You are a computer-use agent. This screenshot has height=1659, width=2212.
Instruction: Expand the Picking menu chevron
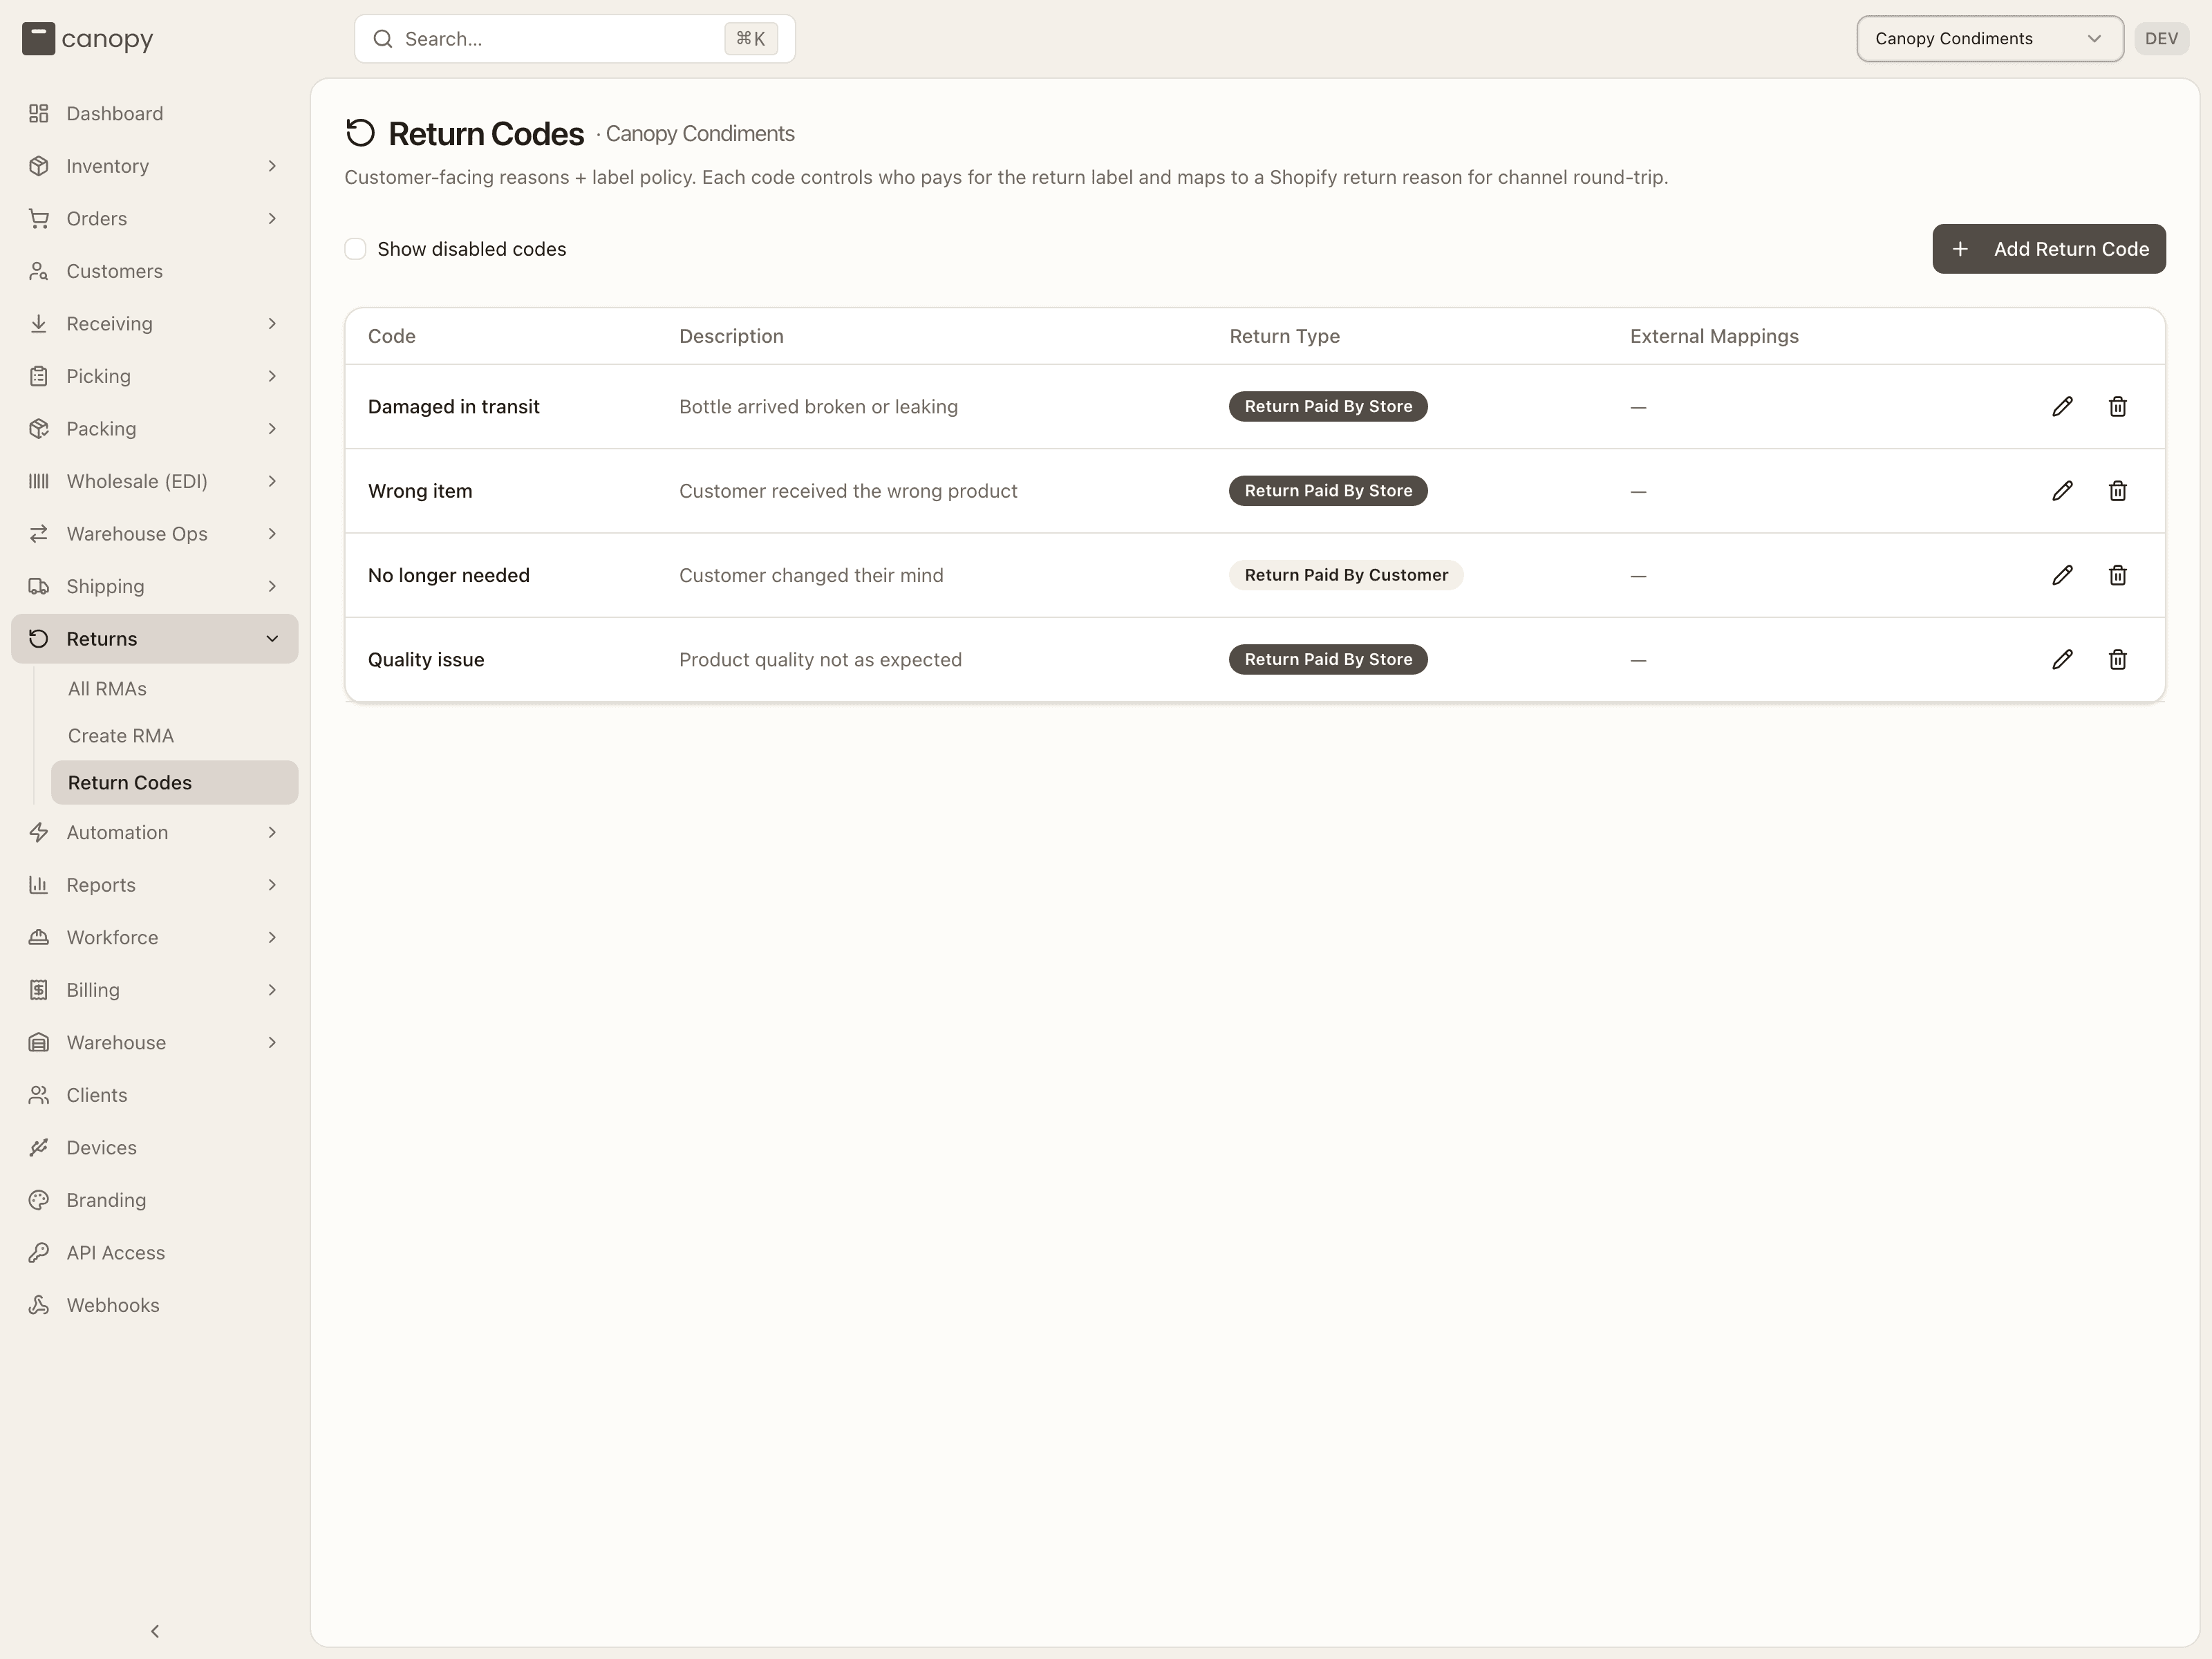[x=272, y=376]
